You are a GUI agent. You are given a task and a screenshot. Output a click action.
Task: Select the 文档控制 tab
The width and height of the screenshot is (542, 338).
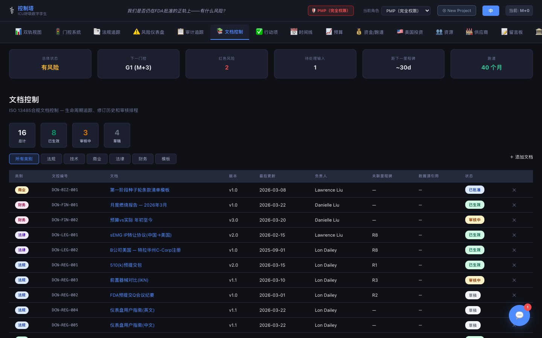(230, 32)
